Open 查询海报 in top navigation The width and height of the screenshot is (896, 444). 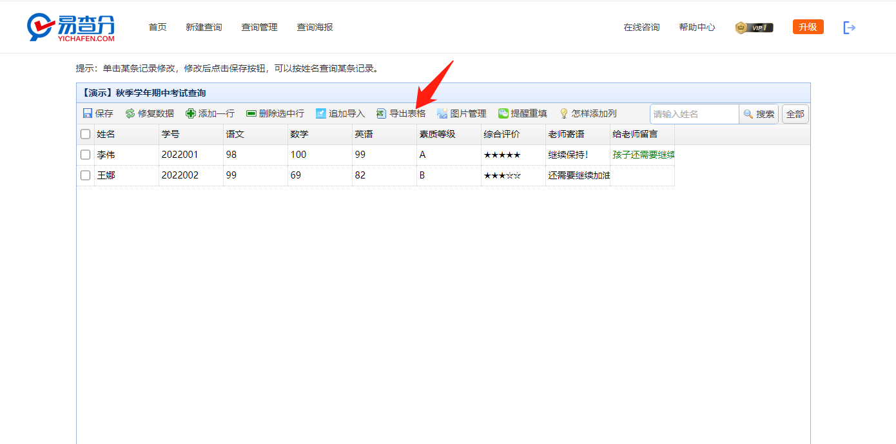(315, 27)
